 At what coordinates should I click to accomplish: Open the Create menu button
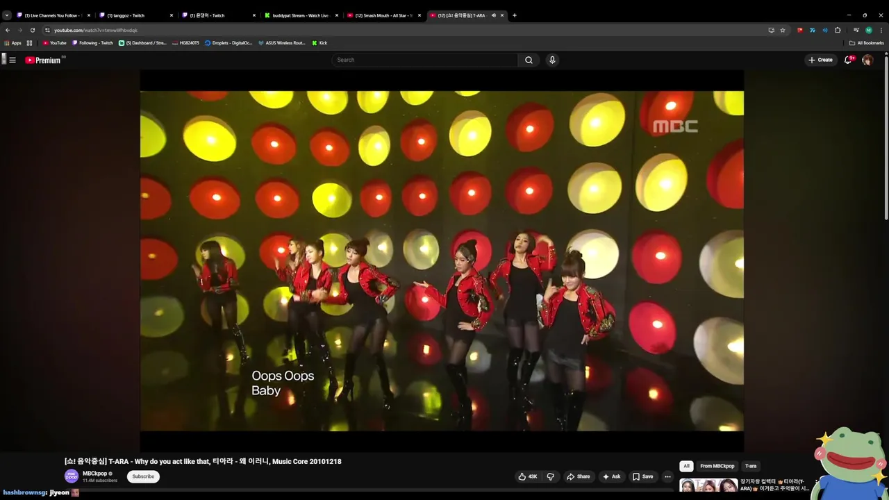(820, 60)
